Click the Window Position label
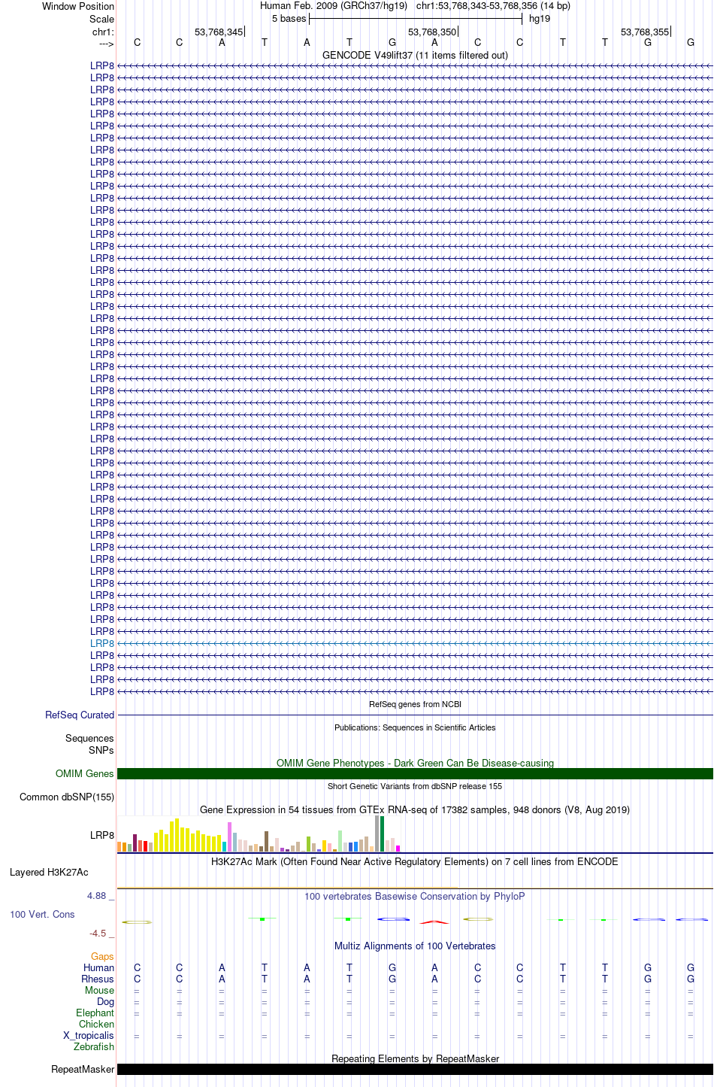Image resolution: width=714 pixels, height=1087 pixels. (78, 7)
